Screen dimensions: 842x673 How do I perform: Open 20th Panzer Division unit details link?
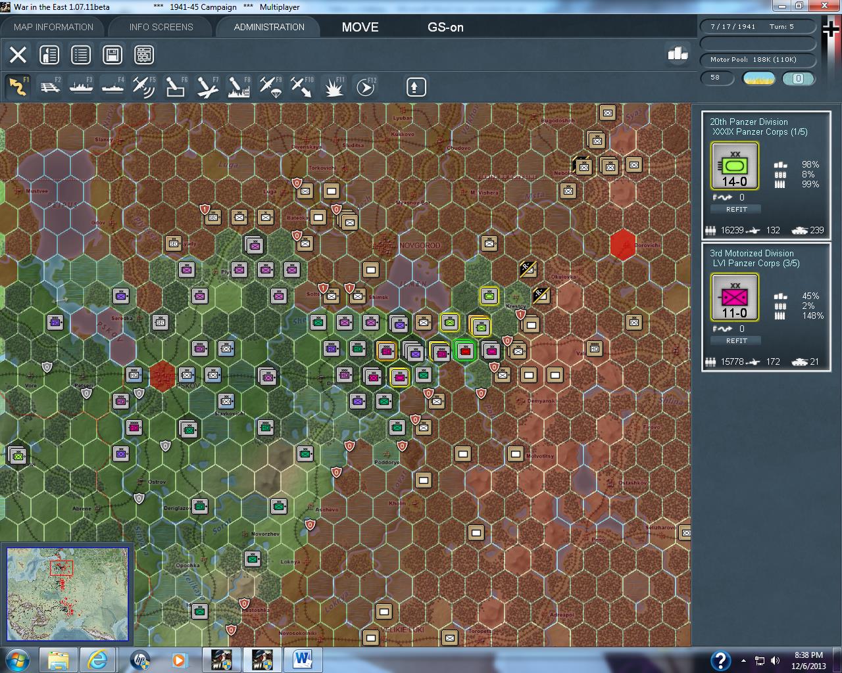(749, 122)
